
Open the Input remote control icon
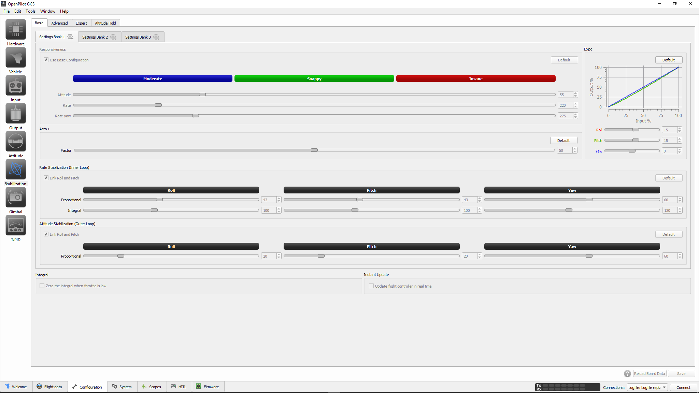[16, 86]
